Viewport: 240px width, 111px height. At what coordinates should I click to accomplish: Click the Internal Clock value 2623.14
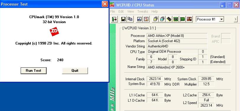pyautogui.click(x=155, y=79)
